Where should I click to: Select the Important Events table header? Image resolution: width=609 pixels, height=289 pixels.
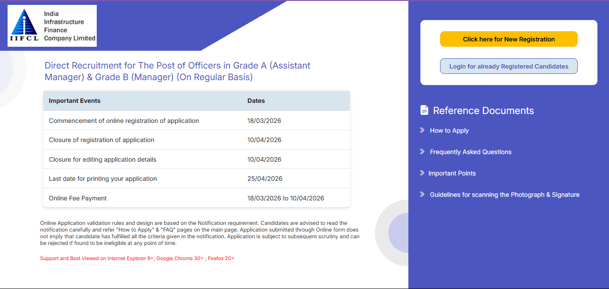[74, 101]
